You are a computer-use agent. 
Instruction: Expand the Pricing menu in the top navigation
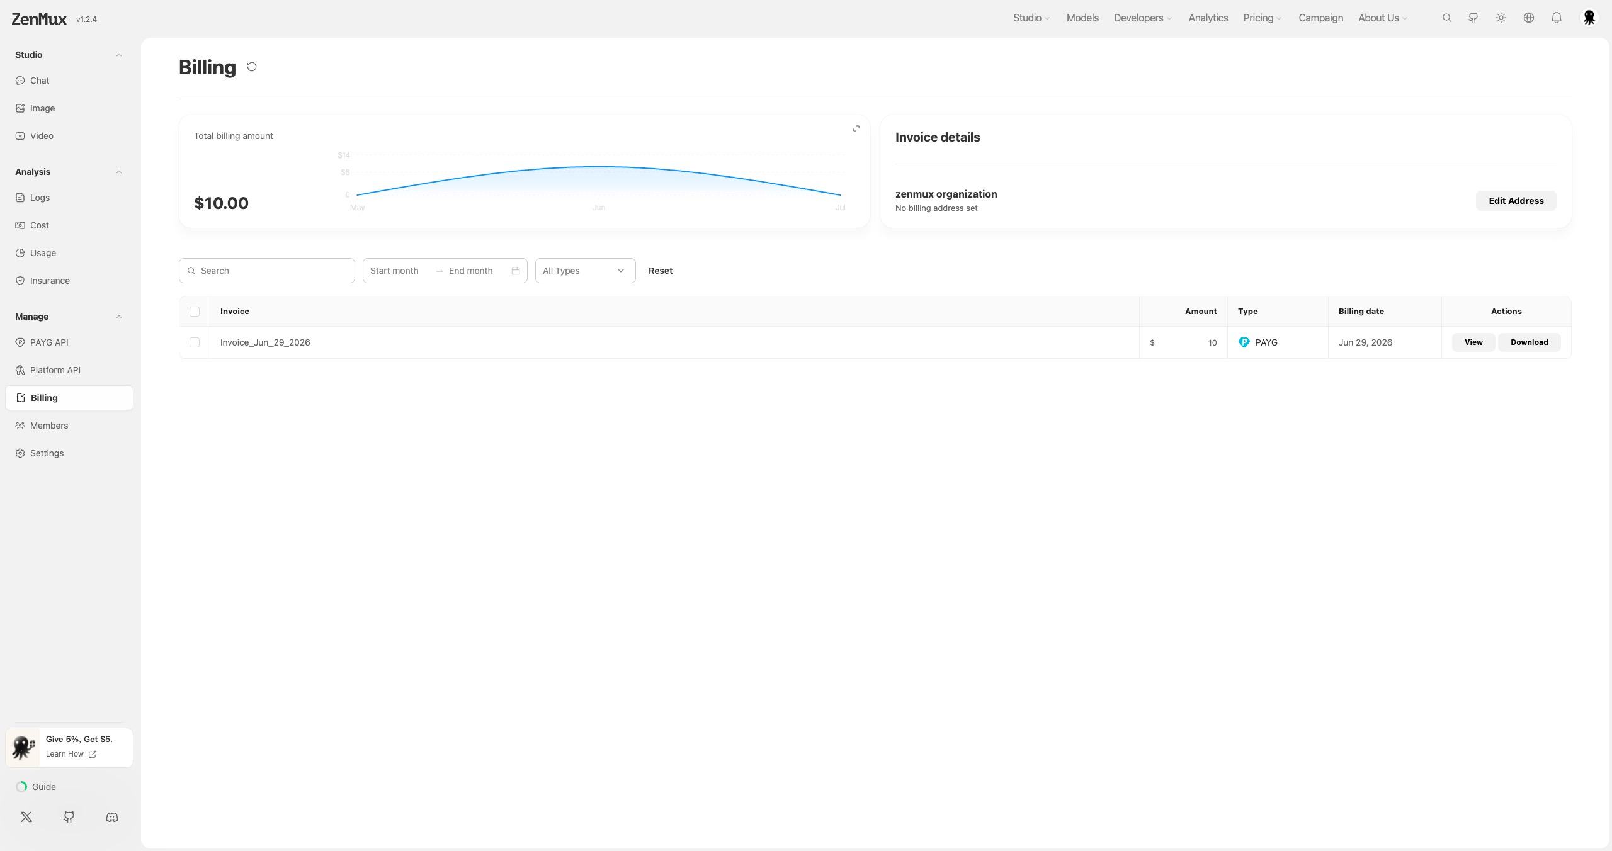(1263, 18)
